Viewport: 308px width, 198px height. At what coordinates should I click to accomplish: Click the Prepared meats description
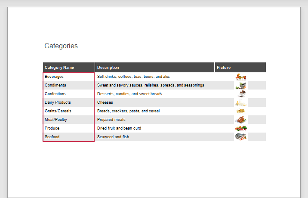[x=111, y=120]
